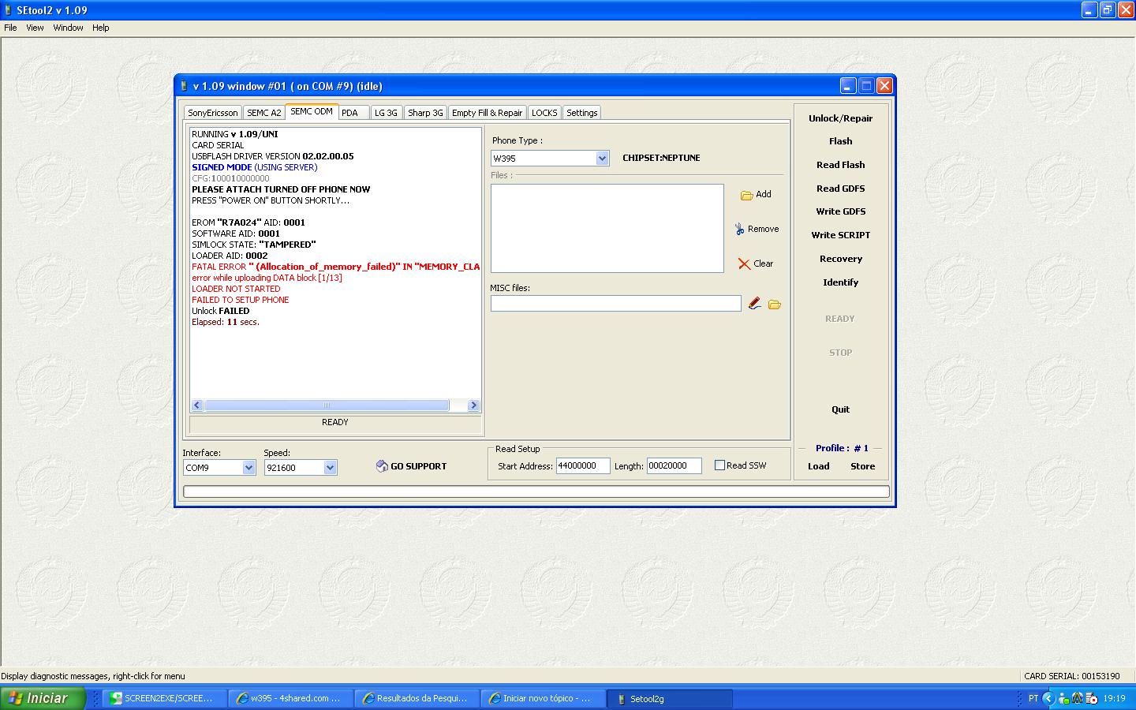The width and height of the screenshot is (1136, 710).
Task: Click the MISC files browse folder icon
Action: point(775,305)
